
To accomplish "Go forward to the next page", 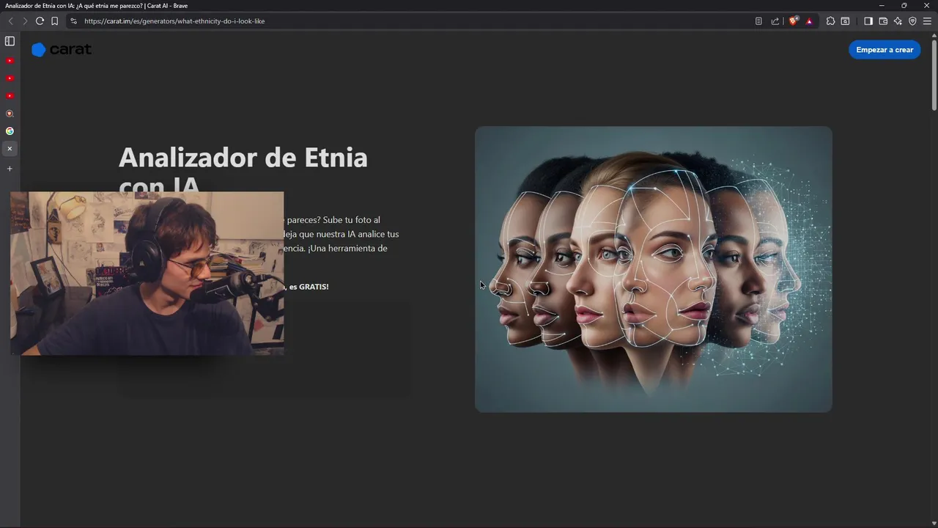I will (25, 21).
